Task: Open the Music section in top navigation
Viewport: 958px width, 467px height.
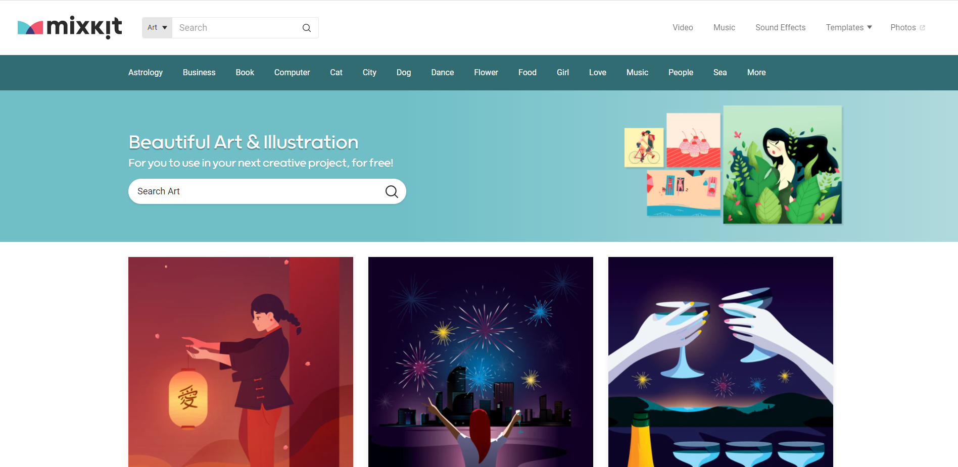Action: [x=724, y=27]
